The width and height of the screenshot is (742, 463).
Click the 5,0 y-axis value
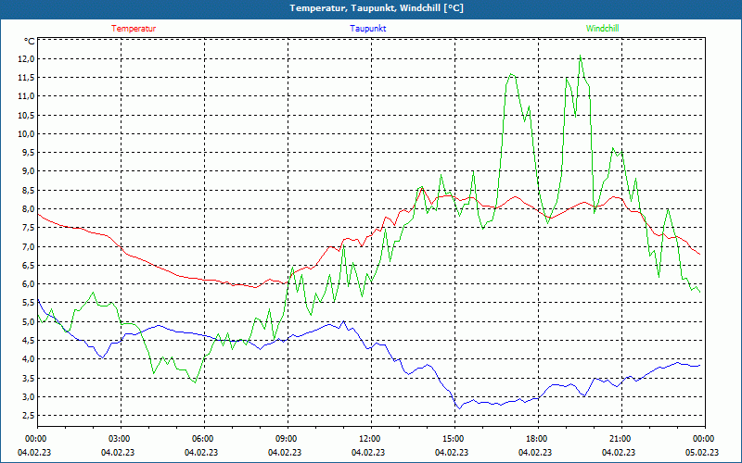[x=28, y=321]
